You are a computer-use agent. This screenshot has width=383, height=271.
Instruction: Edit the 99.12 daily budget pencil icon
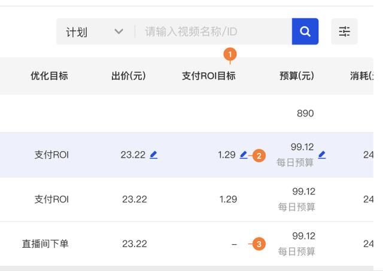pyautogui.click(x=322, y=155)
